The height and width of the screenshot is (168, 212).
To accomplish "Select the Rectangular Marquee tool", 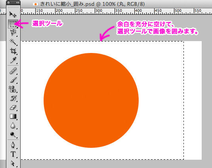I will point(13,24).
